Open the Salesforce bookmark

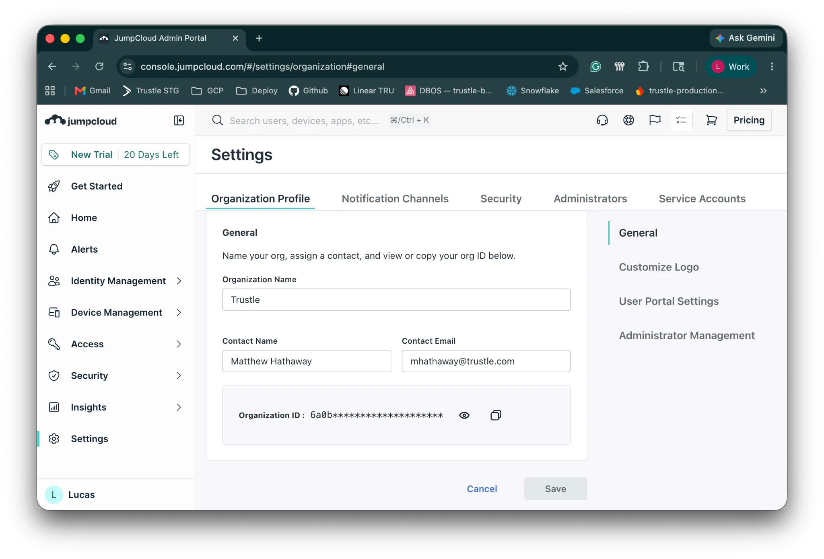pyautogui.click(x=597, y=91)
